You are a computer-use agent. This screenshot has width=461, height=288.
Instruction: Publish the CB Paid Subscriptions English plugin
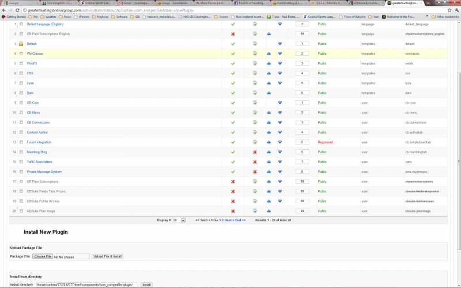[233, 34]
